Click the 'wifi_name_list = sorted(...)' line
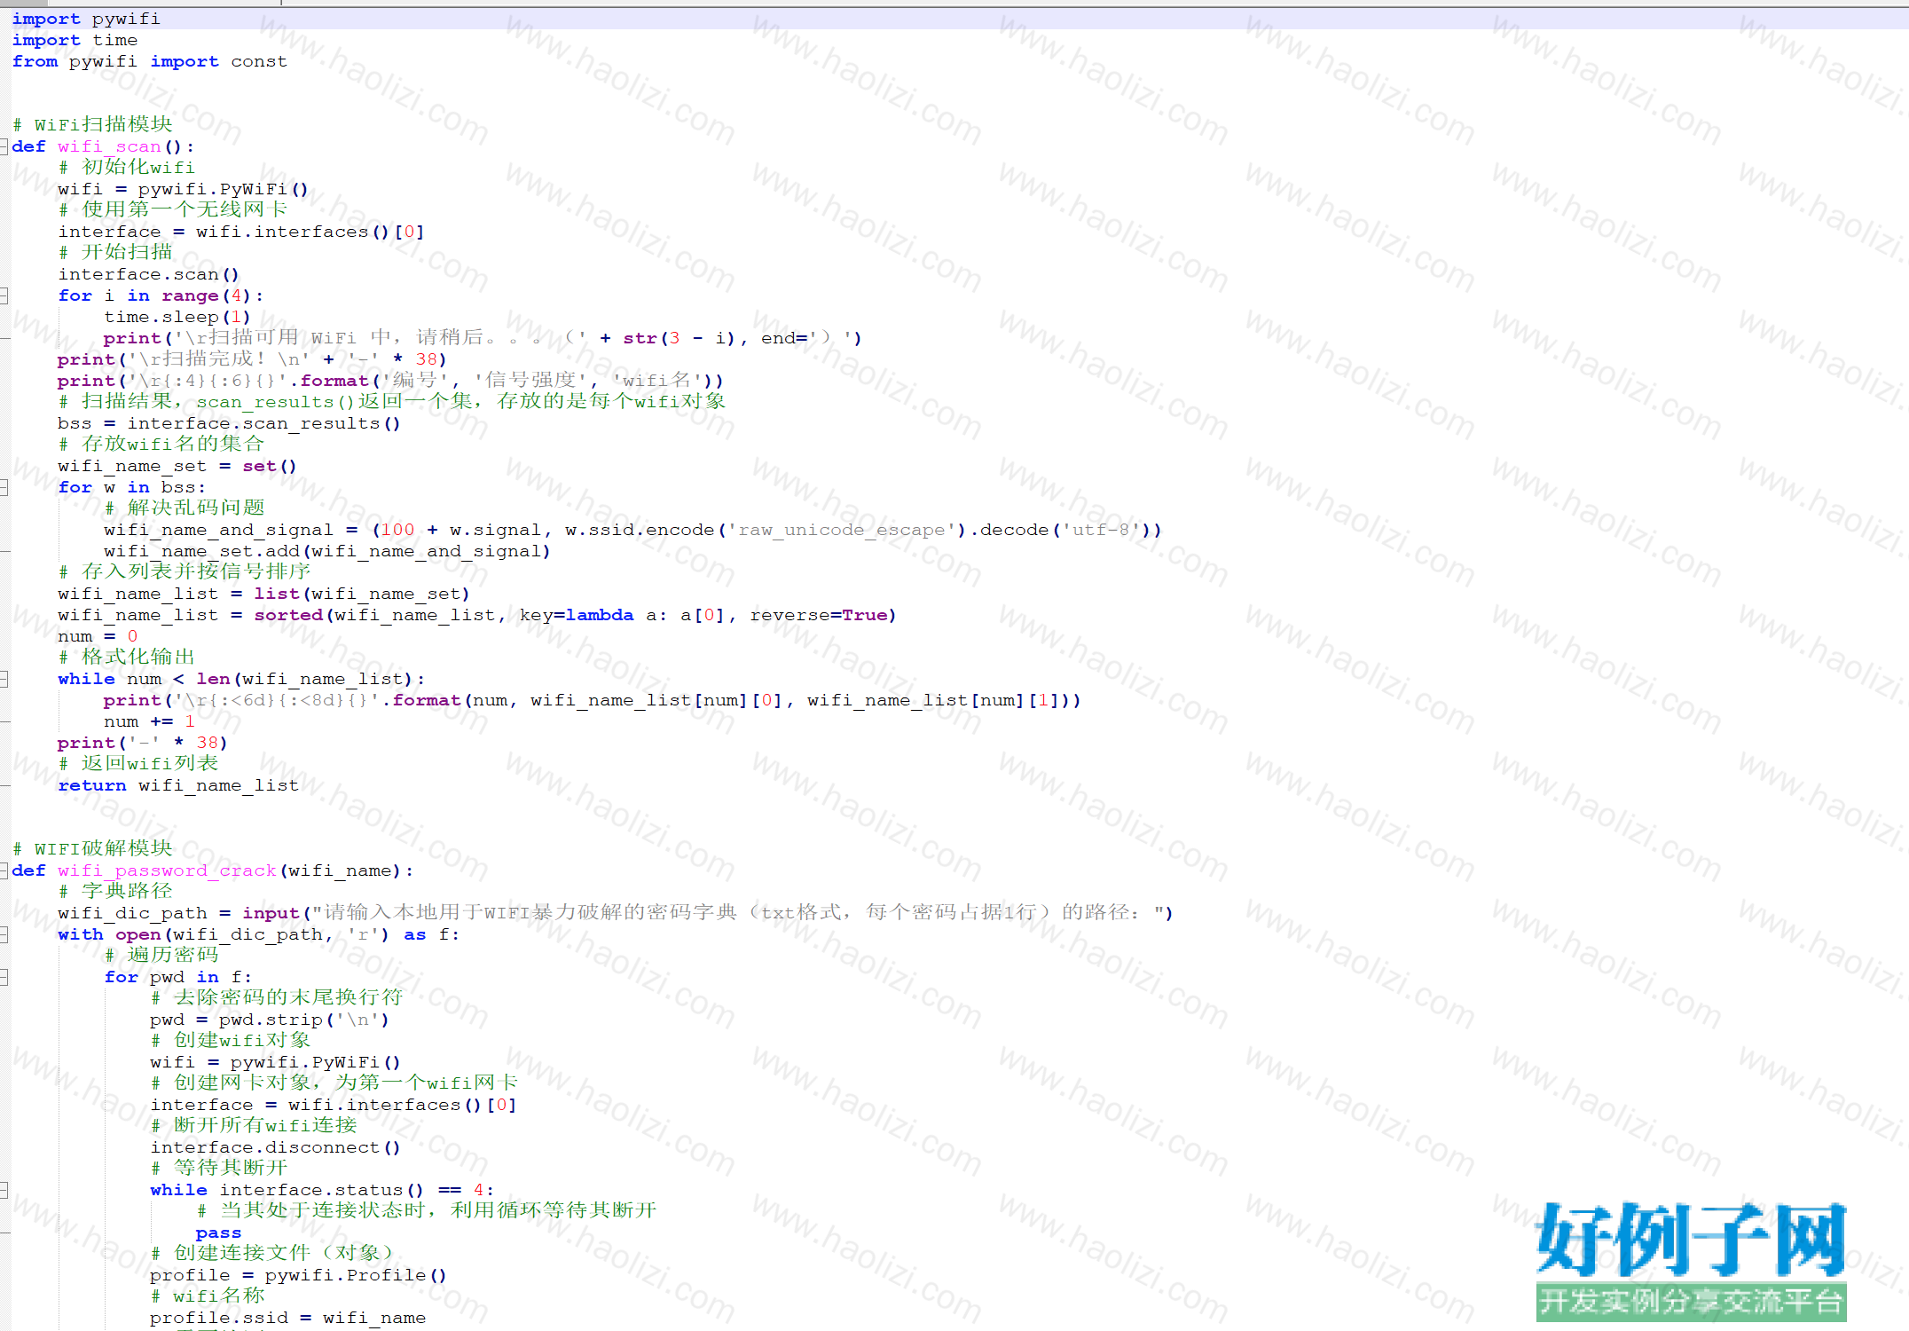 pos(477,615)
